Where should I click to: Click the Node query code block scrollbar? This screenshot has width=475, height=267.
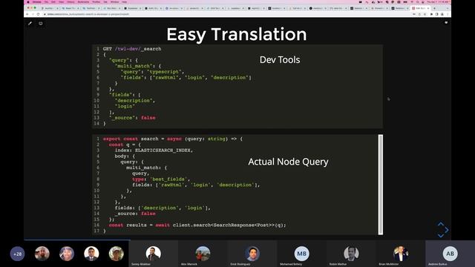[381, 185]
